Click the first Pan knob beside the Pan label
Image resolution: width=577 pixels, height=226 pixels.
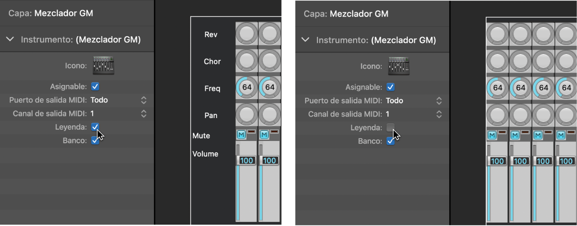(x=246, y=115)
